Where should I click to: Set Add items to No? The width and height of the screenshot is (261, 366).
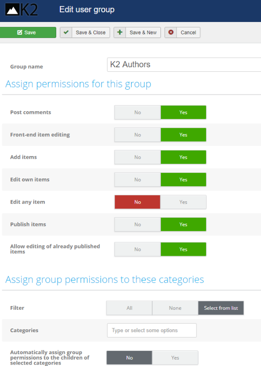tap(138, 157)
